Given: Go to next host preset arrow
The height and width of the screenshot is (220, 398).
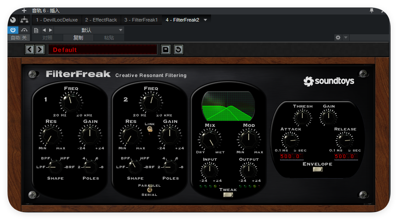Looking at the screenshot, I should point(51,30).
